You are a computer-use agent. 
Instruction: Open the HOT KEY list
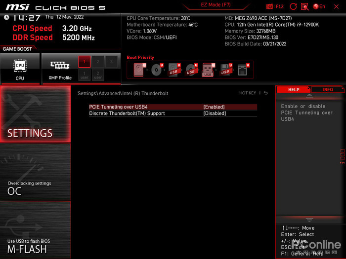coord(248,93)
